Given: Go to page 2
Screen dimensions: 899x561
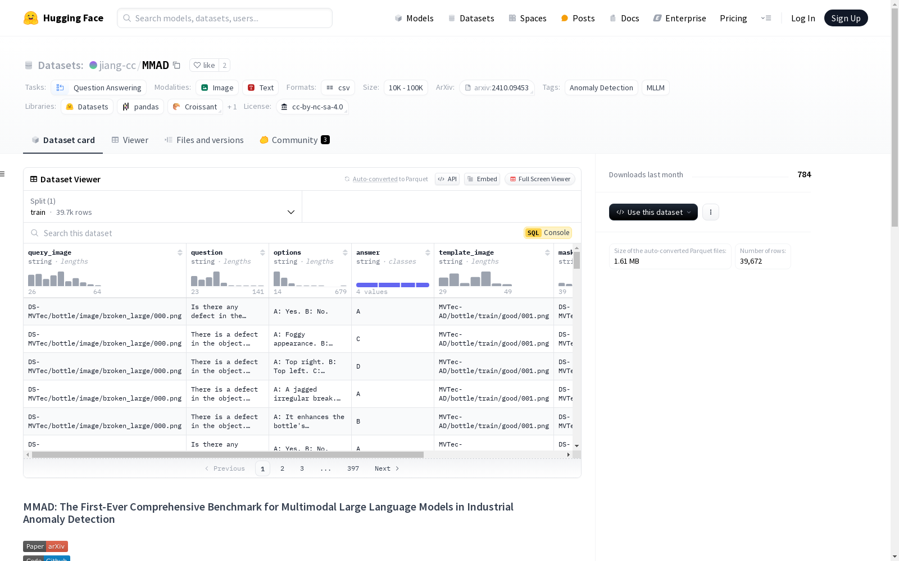Looking at the screenshot, I should coord(282,468).
